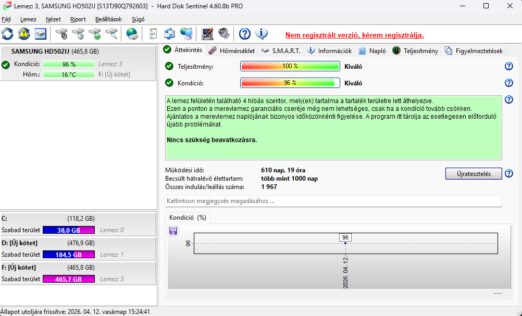Viewport: 522px width, 316px height.
Task: Switch to the Hőmérséklet tab
Action: click(232, 51)
